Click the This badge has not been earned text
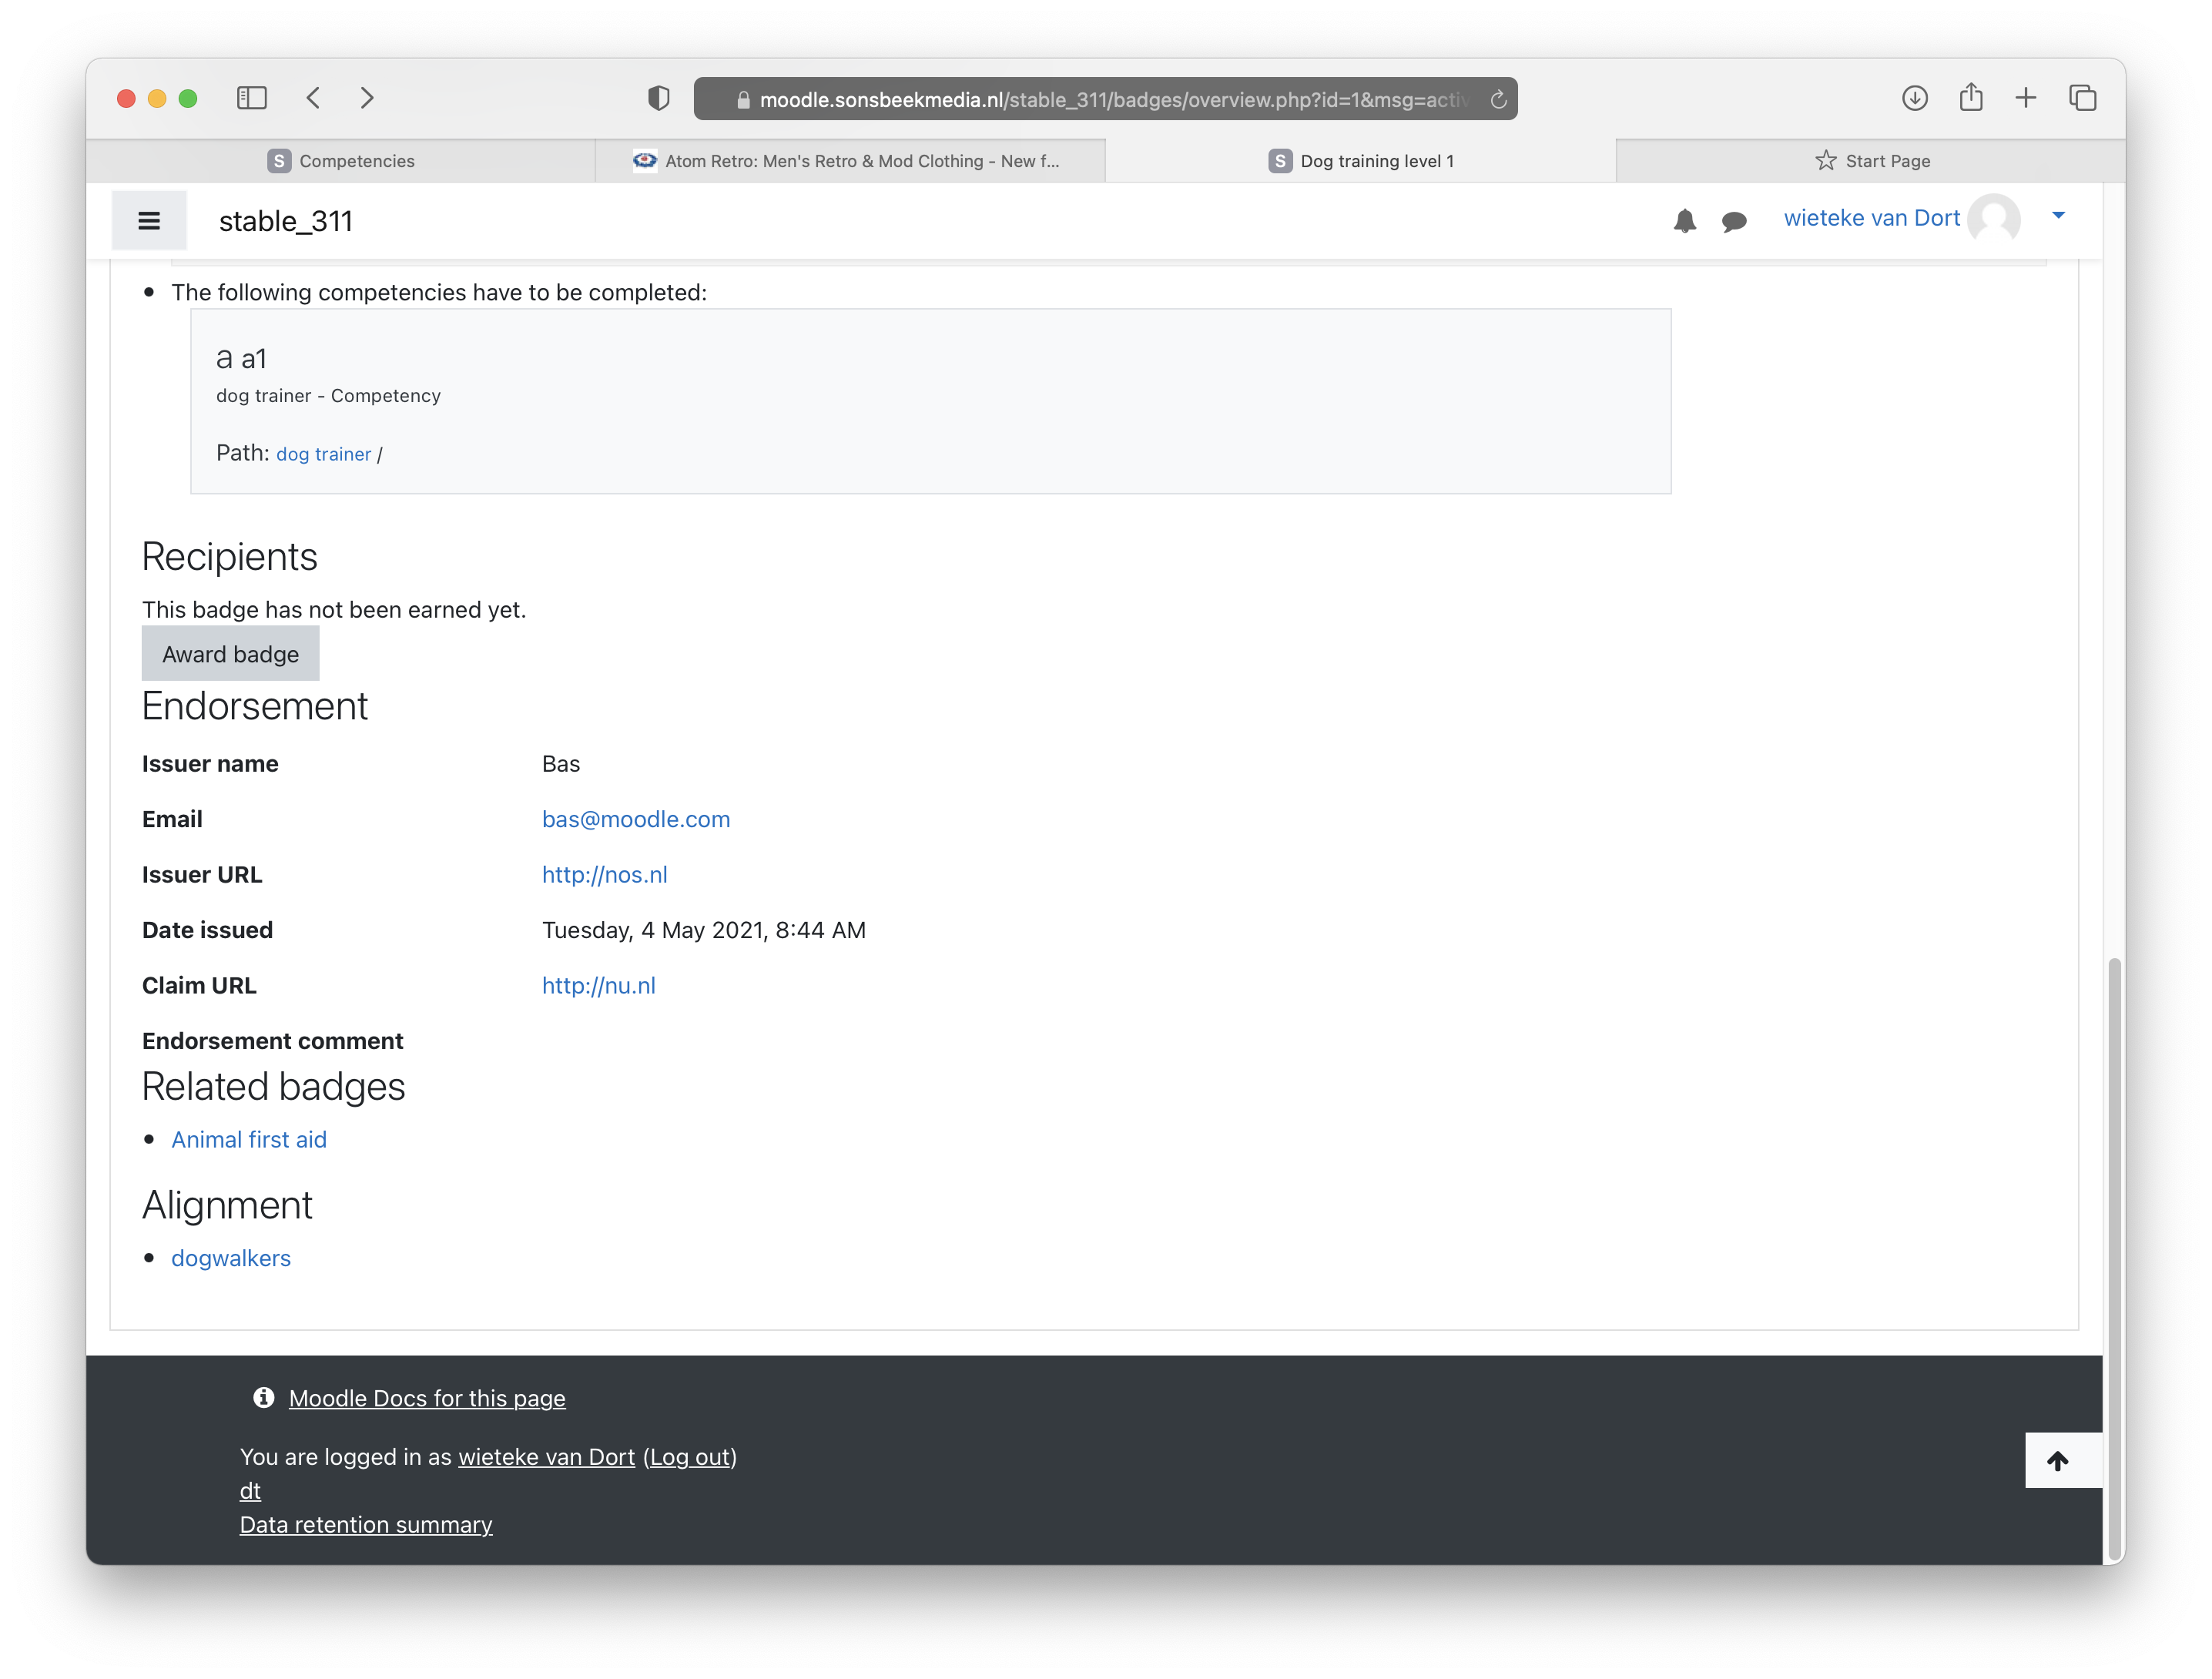2212x1679 pixels. 333,610
